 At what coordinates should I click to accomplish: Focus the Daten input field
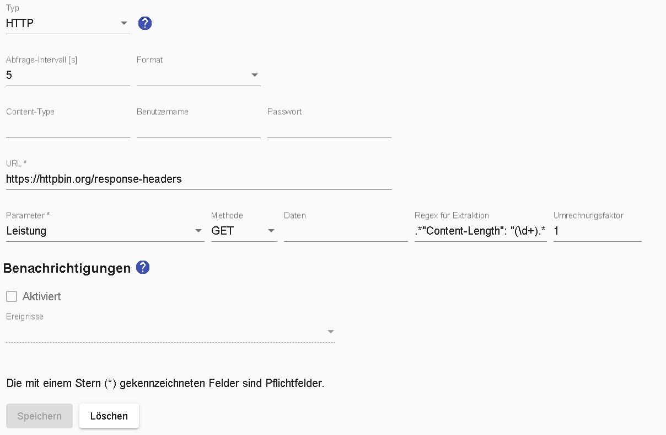[346, 231]
